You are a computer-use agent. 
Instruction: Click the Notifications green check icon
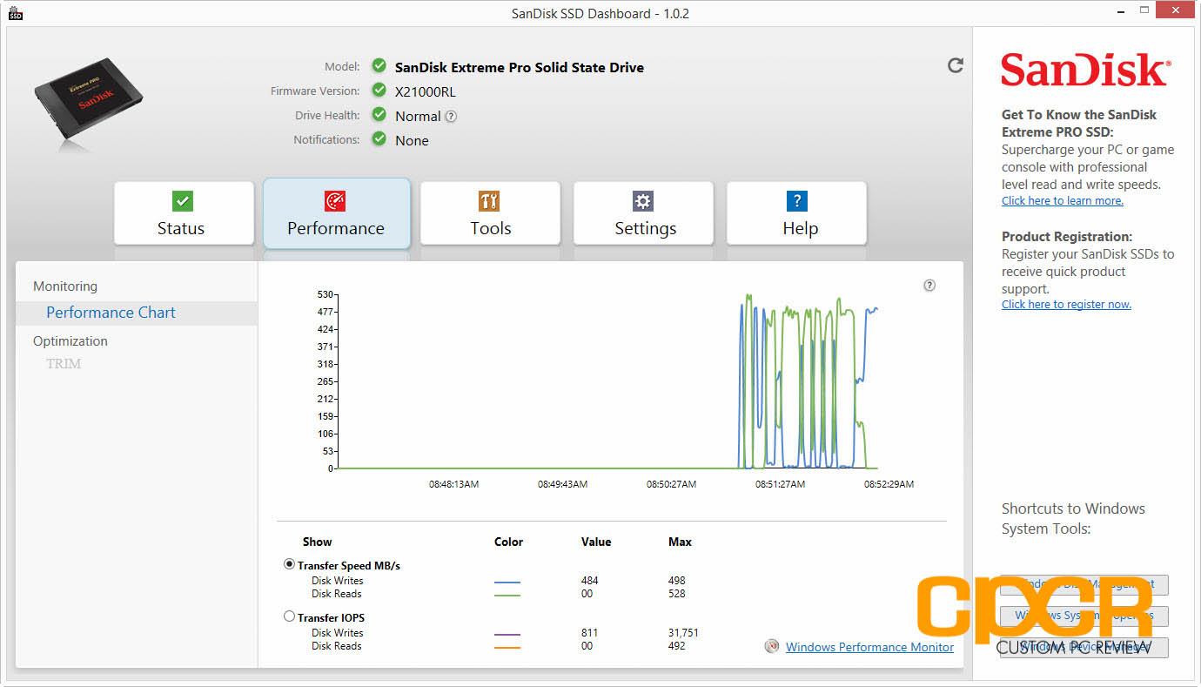point(379,138)
